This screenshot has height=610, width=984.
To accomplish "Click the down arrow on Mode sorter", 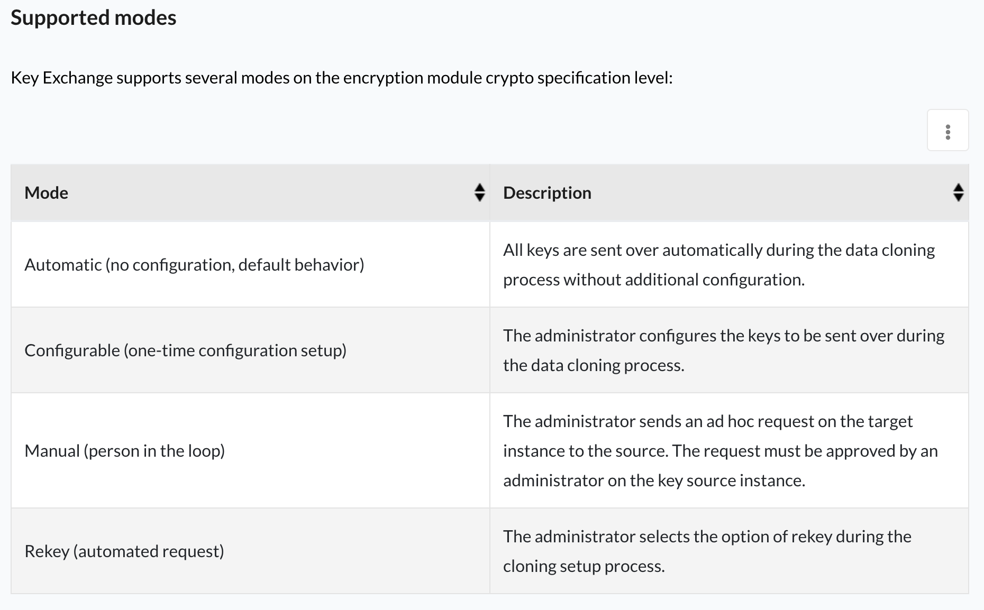I will (479, 197).
